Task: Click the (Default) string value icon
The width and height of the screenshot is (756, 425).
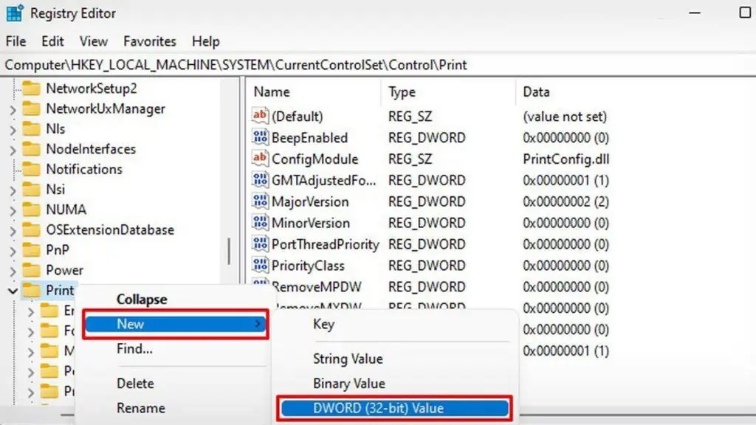Action: point(260,116)
